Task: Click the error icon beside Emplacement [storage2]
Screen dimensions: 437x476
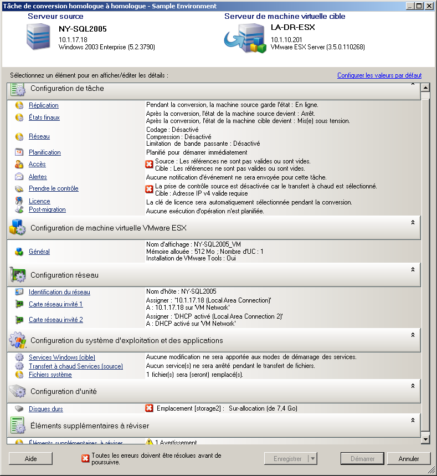Action: click(149, 408)
